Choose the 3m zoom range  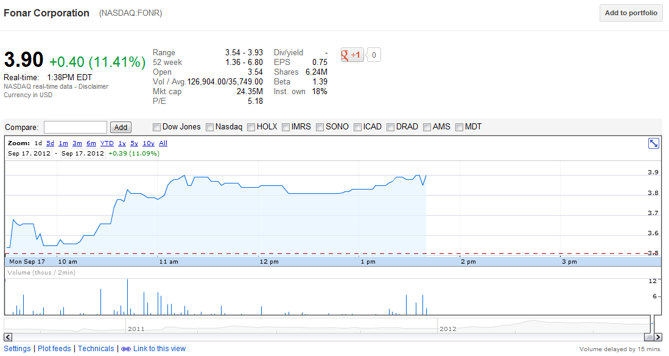[77, 143]
